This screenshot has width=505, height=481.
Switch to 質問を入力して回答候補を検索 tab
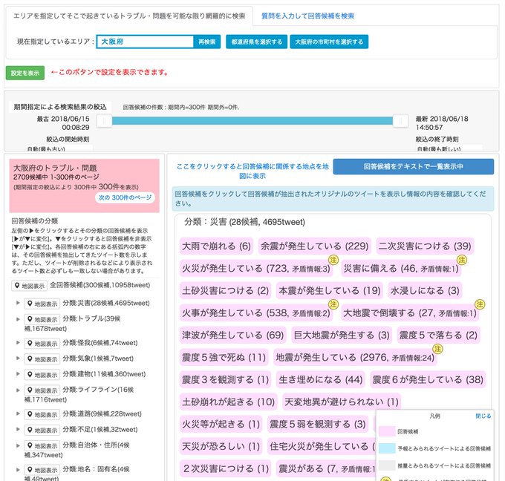307,16
